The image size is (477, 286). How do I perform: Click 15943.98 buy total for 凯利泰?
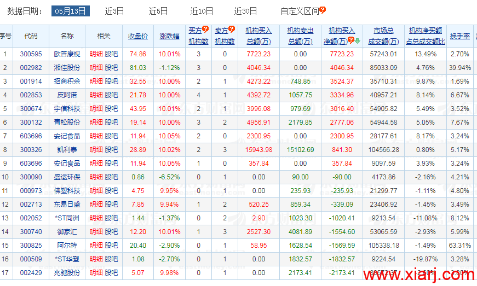point(258,150)
